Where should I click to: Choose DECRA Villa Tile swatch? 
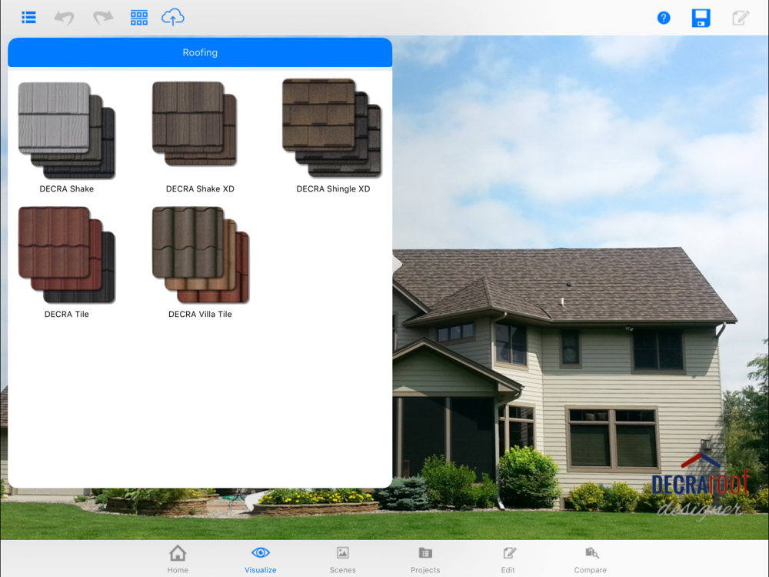(200, 255)
